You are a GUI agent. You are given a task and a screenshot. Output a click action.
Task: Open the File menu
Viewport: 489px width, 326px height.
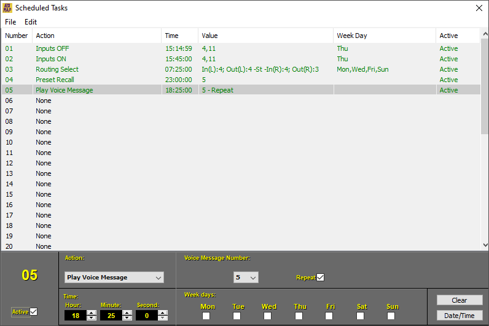[x=10, y=22]
